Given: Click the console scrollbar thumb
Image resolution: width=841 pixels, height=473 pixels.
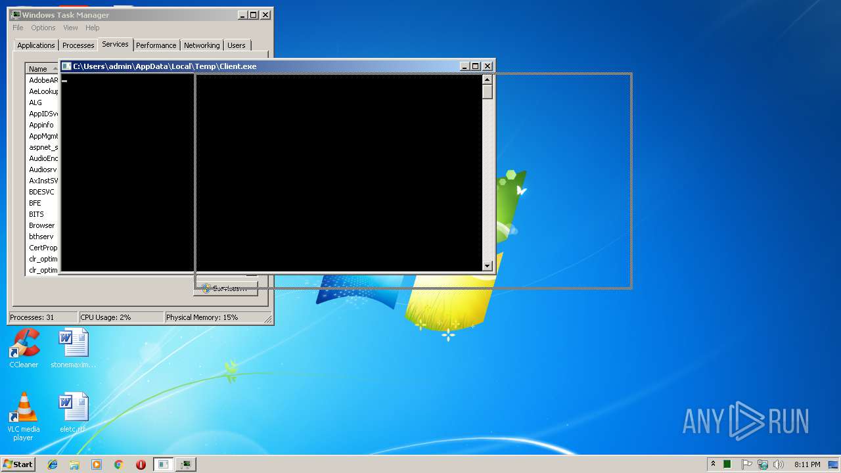Looking at the screenshot, I should pyautogui.click(x=487, y=91).
